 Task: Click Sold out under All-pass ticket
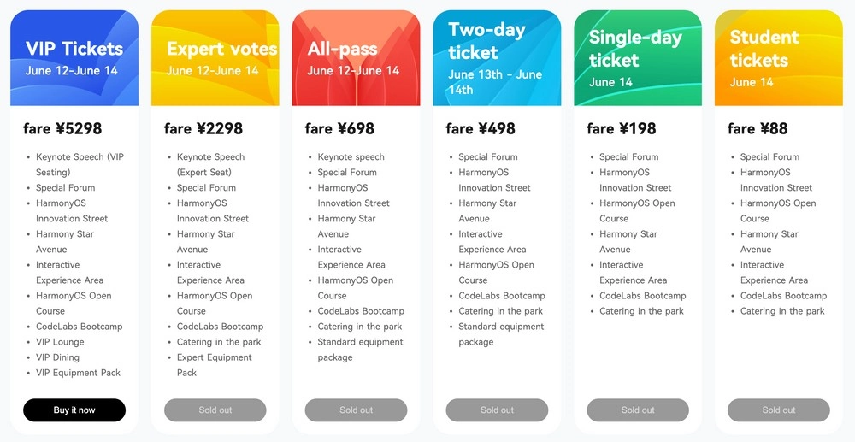(x=356, y=410)
